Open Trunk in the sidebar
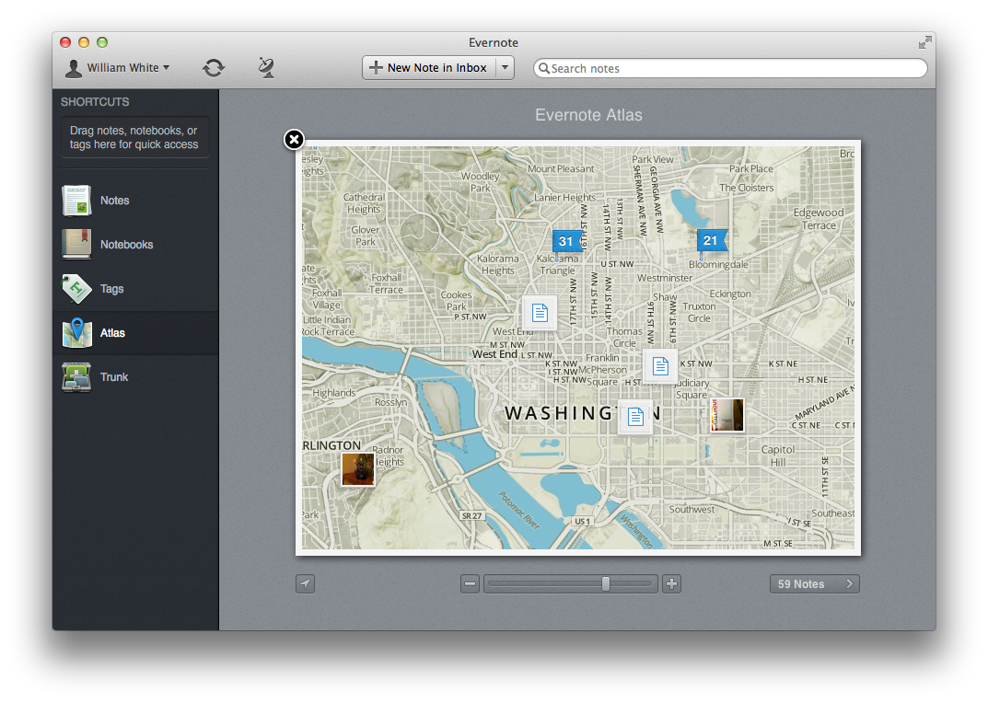The image size is (988, 703). (x=135, y=376)
